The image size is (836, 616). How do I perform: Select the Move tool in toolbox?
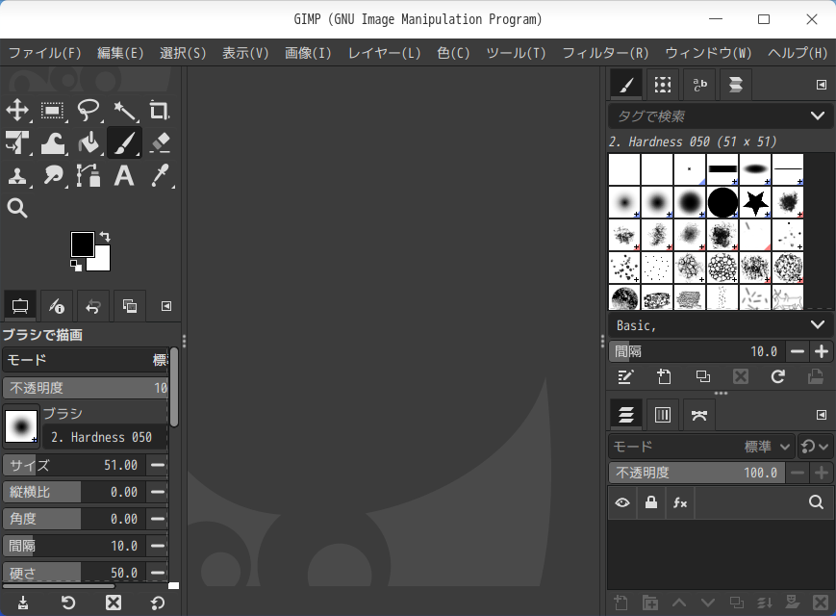point(17,110)
